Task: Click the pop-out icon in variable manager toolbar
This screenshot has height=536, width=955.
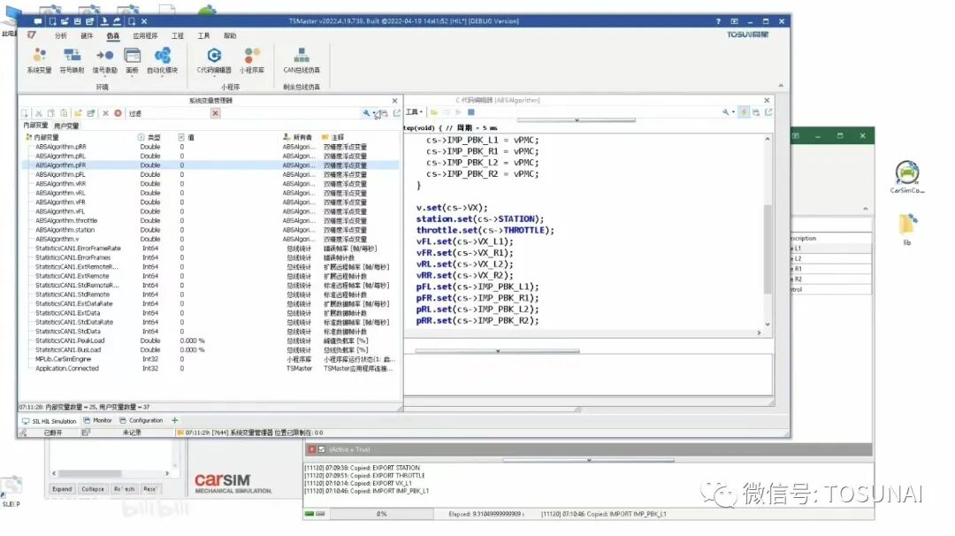Action: coord(396,113)
